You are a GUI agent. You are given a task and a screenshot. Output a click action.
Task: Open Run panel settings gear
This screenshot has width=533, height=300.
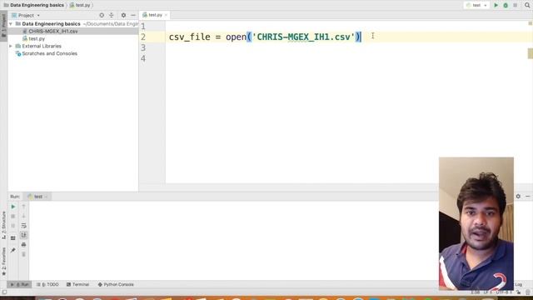coord(518,197)
